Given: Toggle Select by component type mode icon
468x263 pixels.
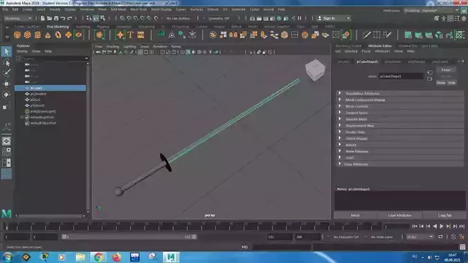Looking at the screenshot, I should (x=102, y=18).
